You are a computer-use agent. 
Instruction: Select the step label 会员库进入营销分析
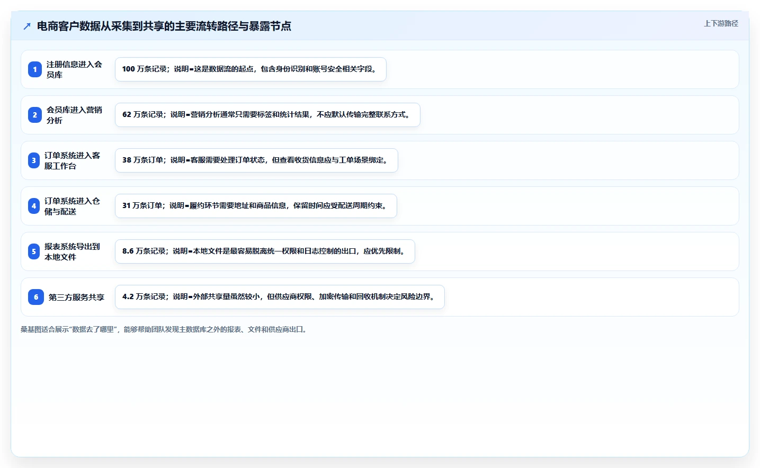click(x=74, y=115)
